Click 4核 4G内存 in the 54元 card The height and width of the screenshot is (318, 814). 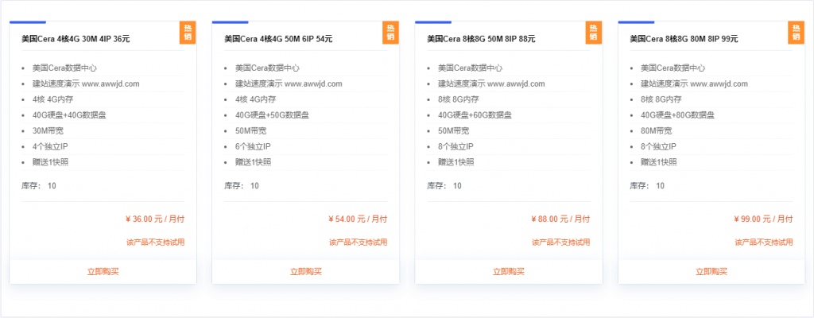[x=255, y=99]
